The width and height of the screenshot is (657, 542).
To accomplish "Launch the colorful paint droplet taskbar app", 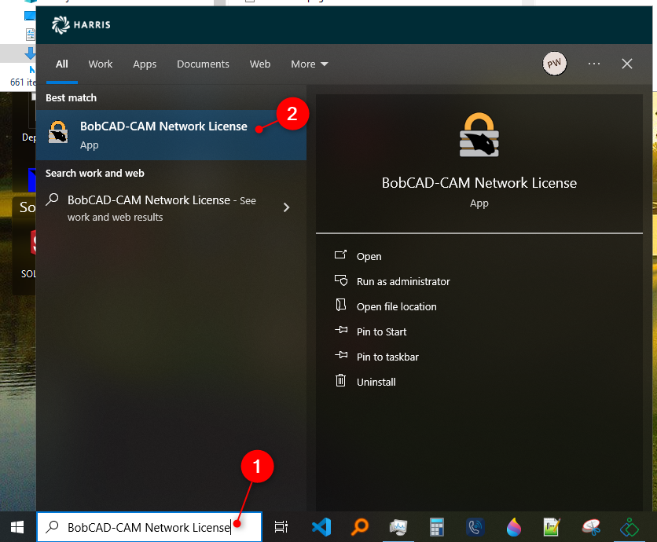I will (x=513, y=527).
